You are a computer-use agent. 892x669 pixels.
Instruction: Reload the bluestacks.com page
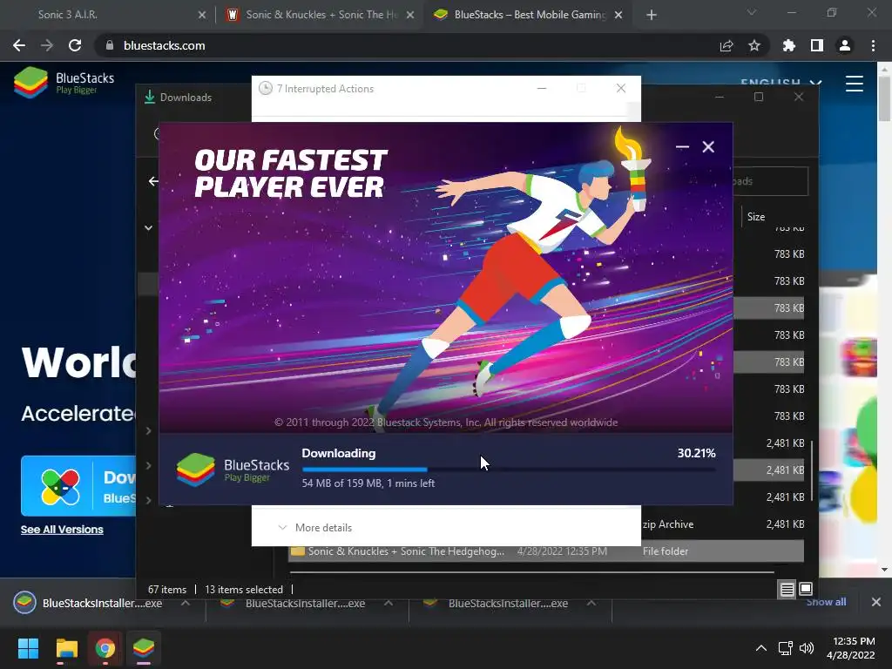pos(75,45)
